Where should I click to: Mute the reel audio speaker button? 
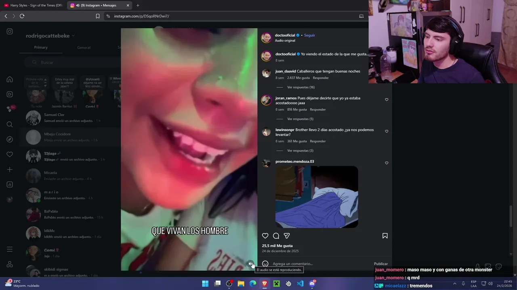251,264
